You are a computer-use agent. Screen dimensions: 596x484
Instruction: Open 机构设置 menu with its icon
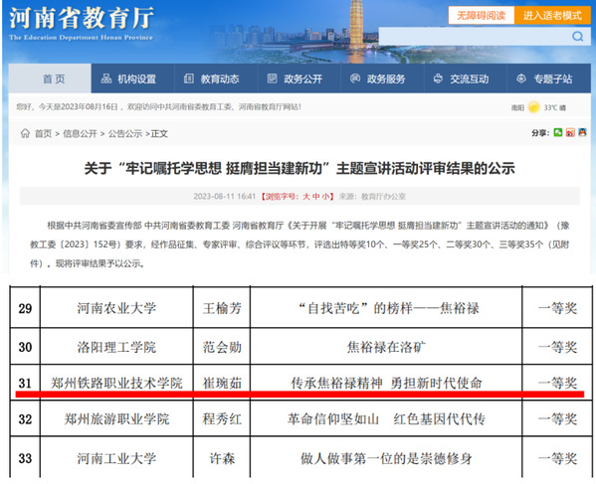(x=129, y=79)
